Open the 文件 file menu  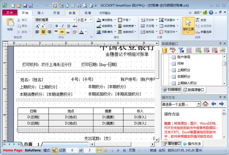(10, 13)
